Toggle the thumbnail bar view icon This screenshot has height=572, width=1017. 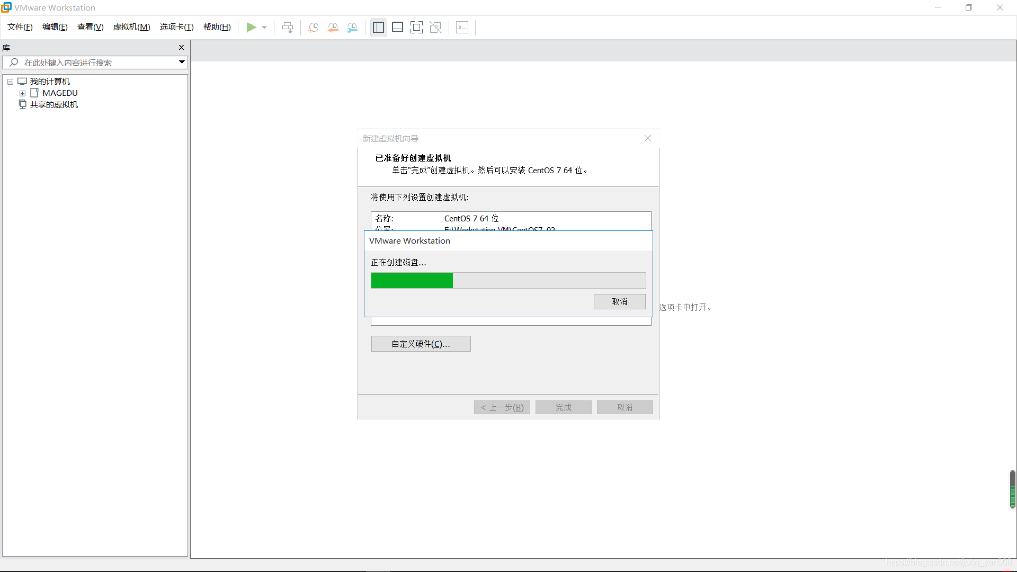coord(397,27)
